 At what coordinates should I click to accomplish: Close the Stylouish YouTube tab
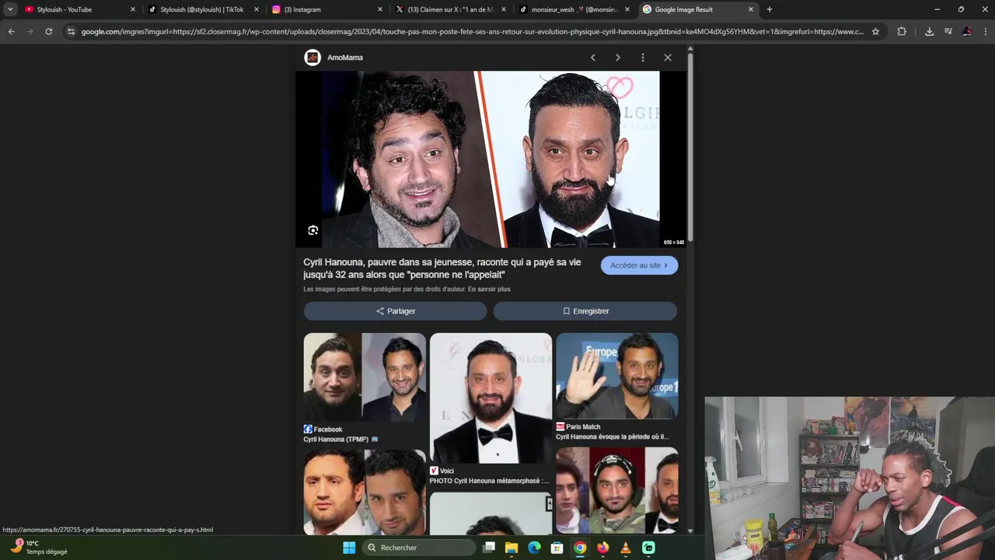[132, 9]
